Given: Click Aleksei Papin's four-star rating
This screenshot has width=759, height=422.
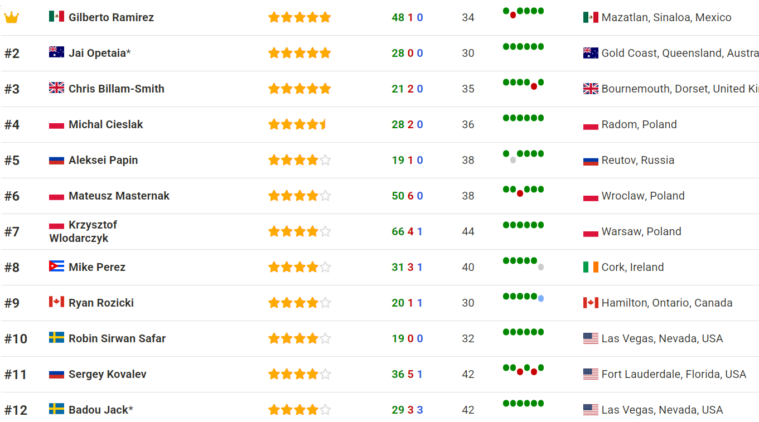Looking at the screenshot, I should (x=299, y=160).
